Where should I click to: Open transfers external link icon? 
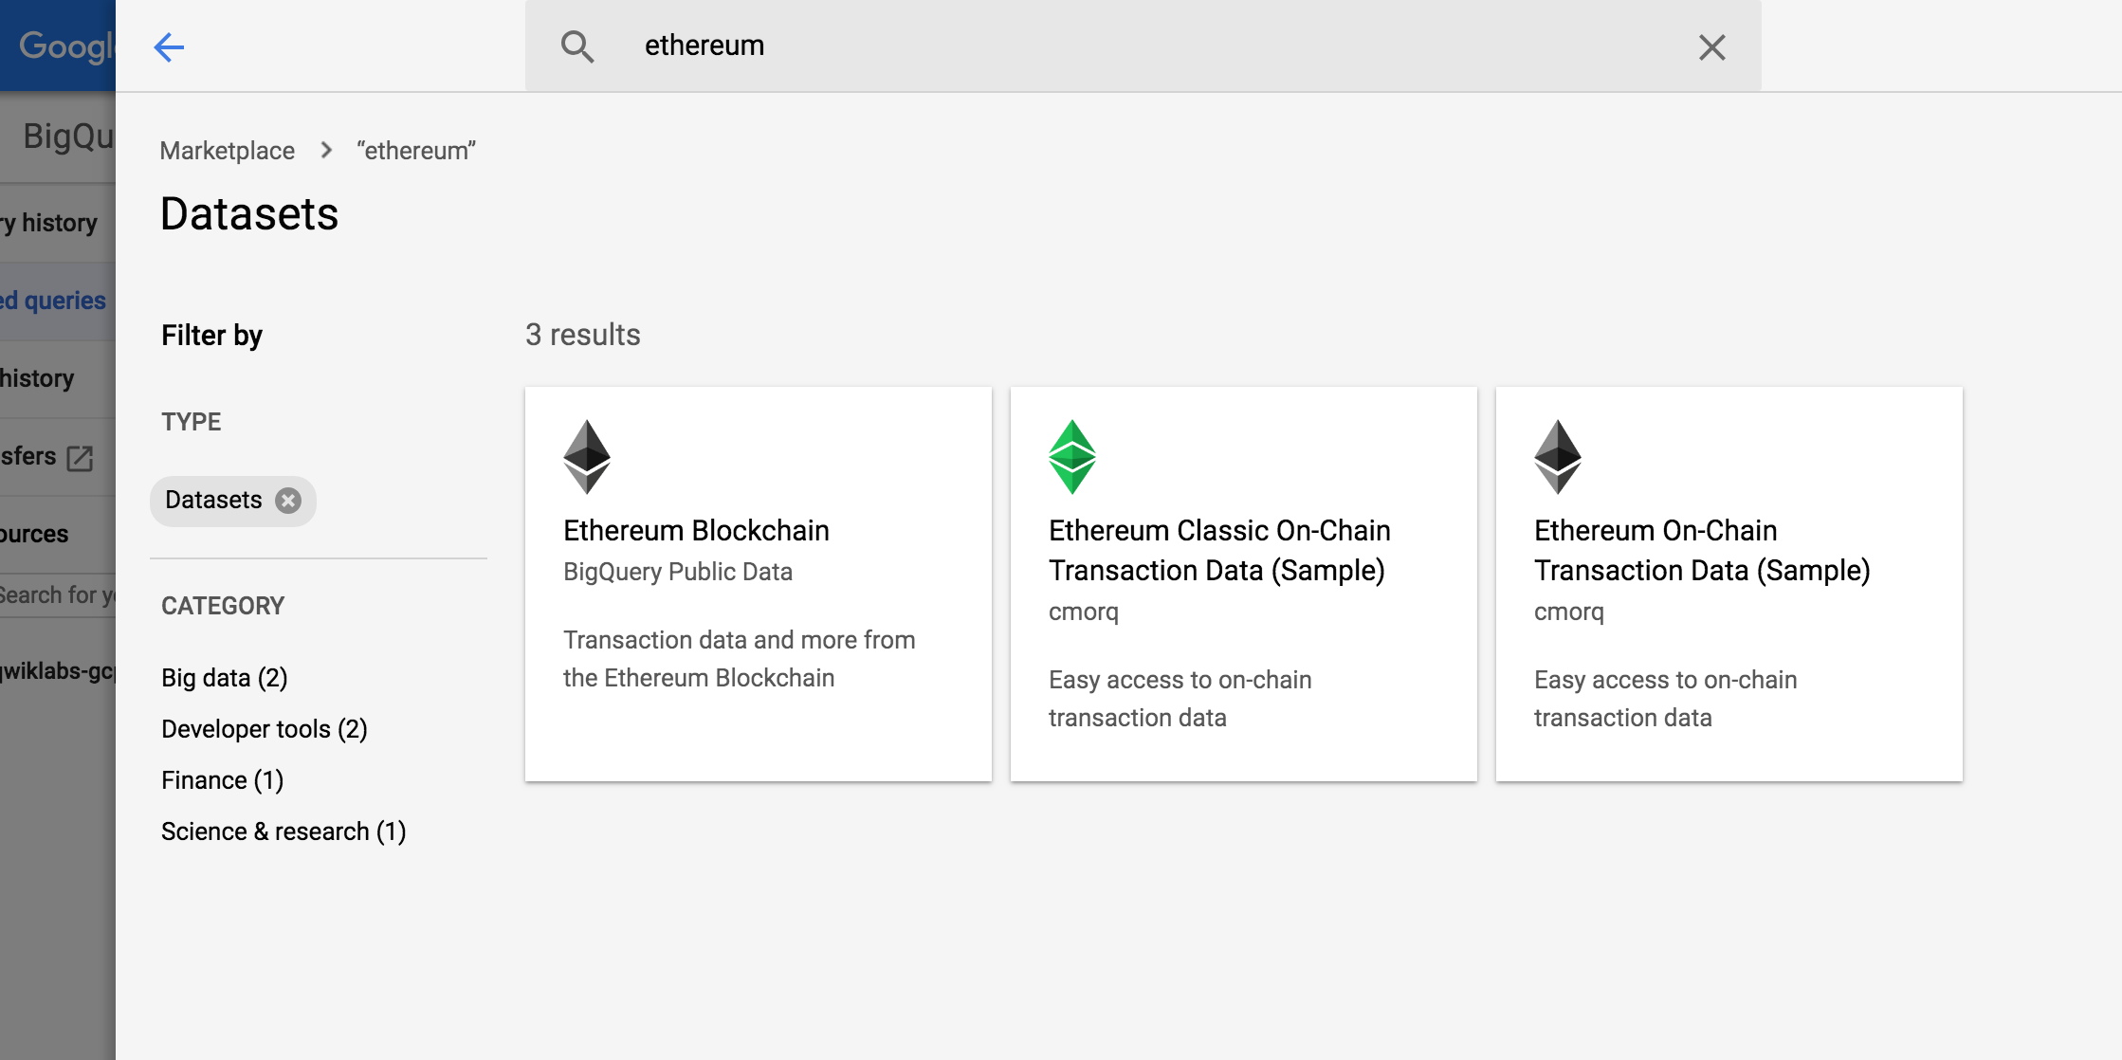point(81,458)
